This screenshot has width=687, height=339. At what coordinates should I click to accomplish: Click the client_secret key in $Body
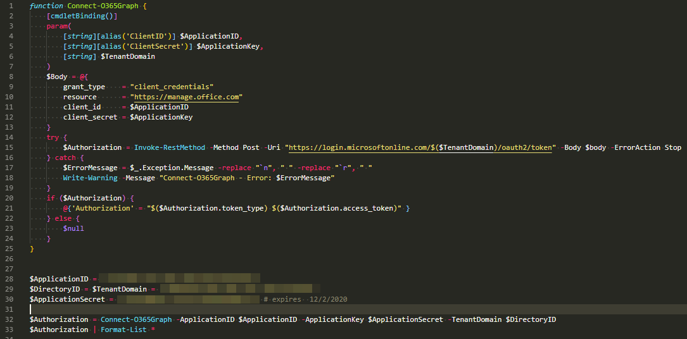coord(91,117)
